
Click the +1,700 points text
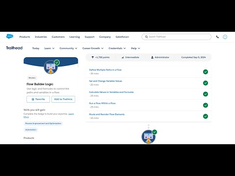[102, 57]
